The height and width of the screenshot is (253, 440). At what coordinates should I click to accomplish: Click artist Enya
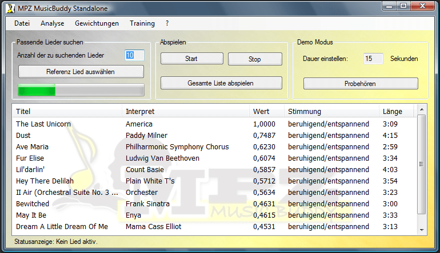pos(133,215)
